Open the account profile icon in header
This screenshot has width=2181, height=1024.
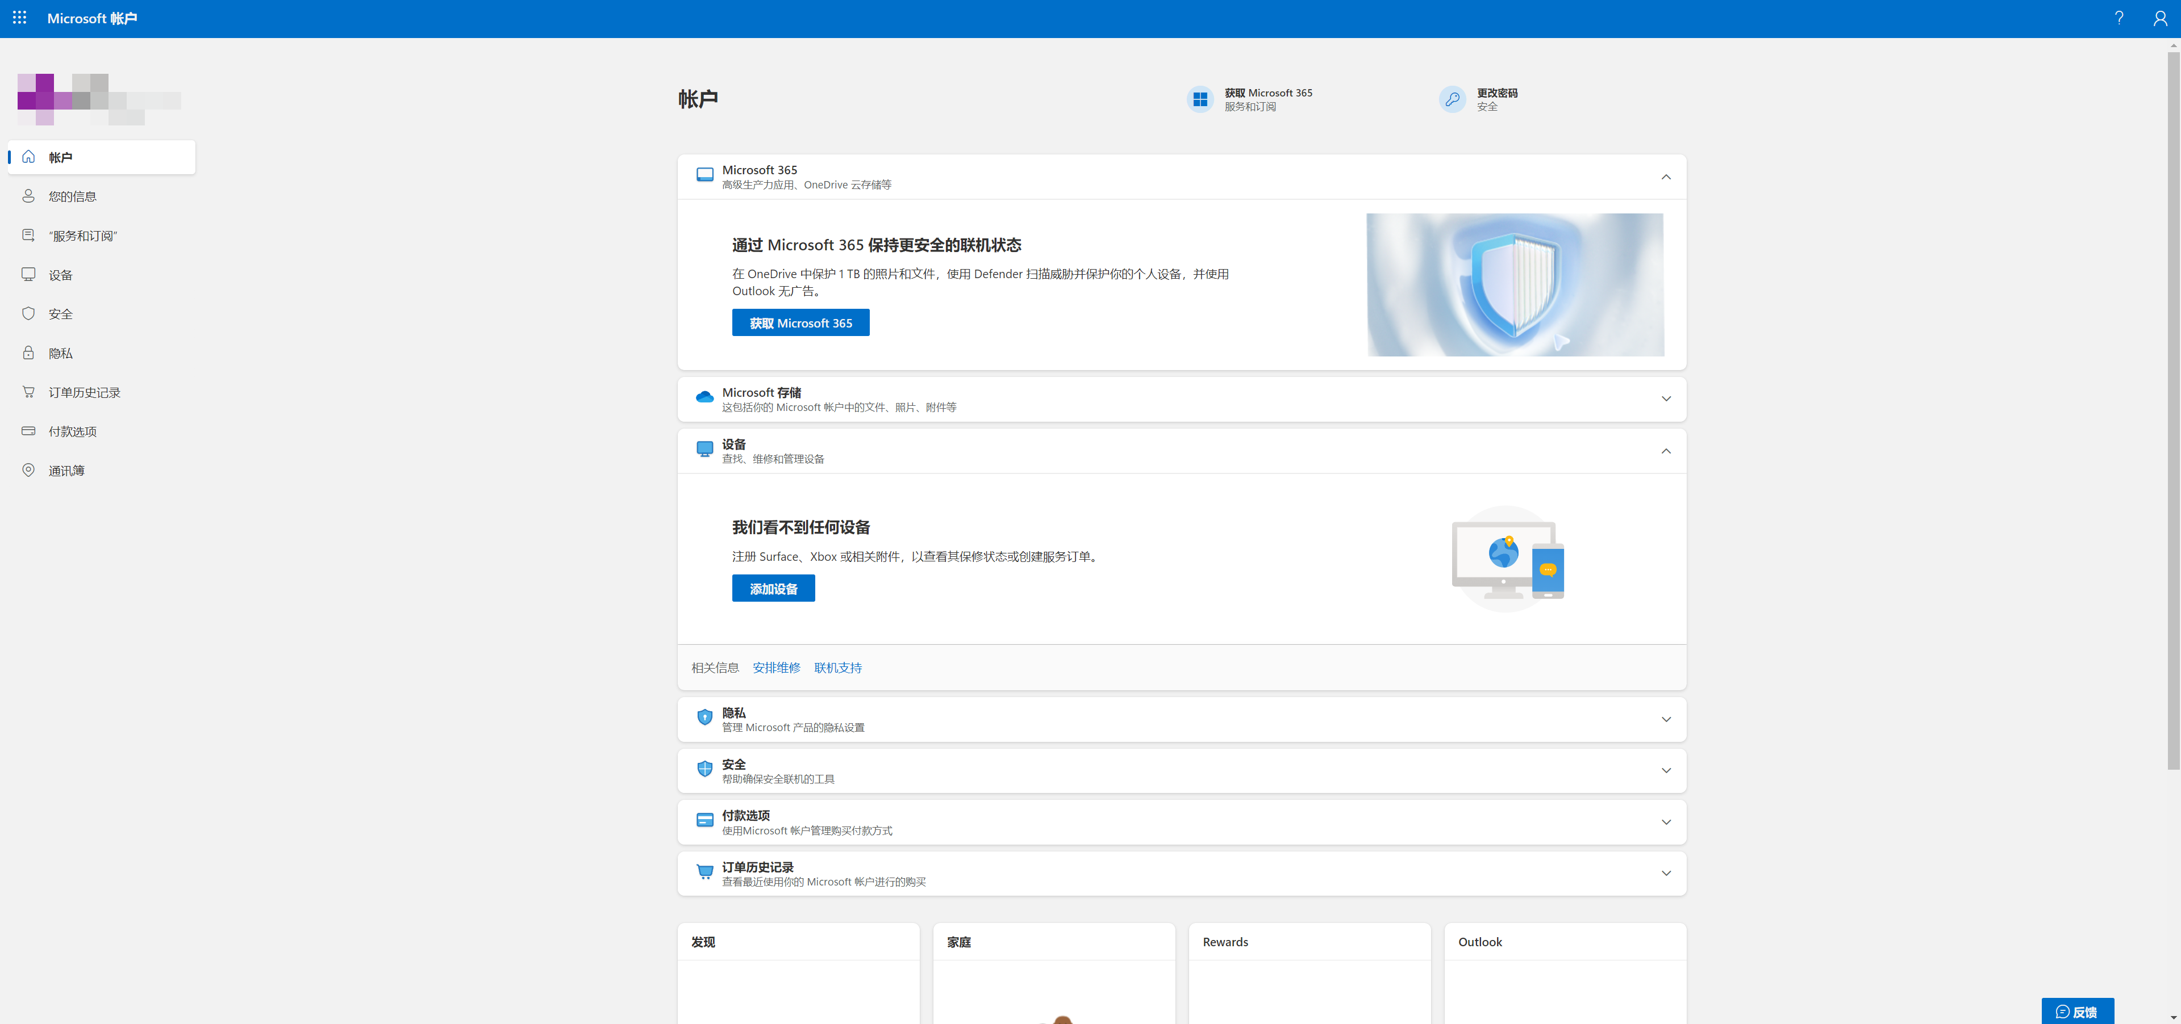point(2161,18)
